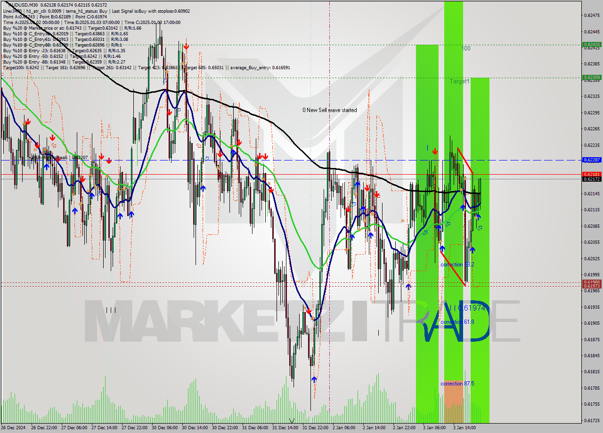Click the 0.62115 price axis label

[592, 210]
